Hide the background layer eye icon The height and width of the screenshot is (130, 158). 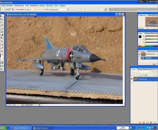[x=132, y=79]
